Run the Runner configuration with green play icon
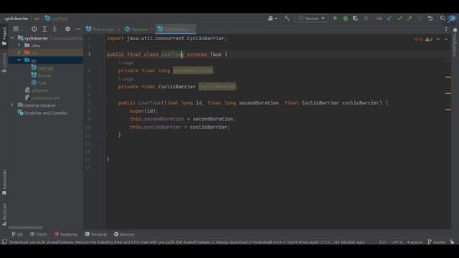459x258 pixels. click(335, 19)
